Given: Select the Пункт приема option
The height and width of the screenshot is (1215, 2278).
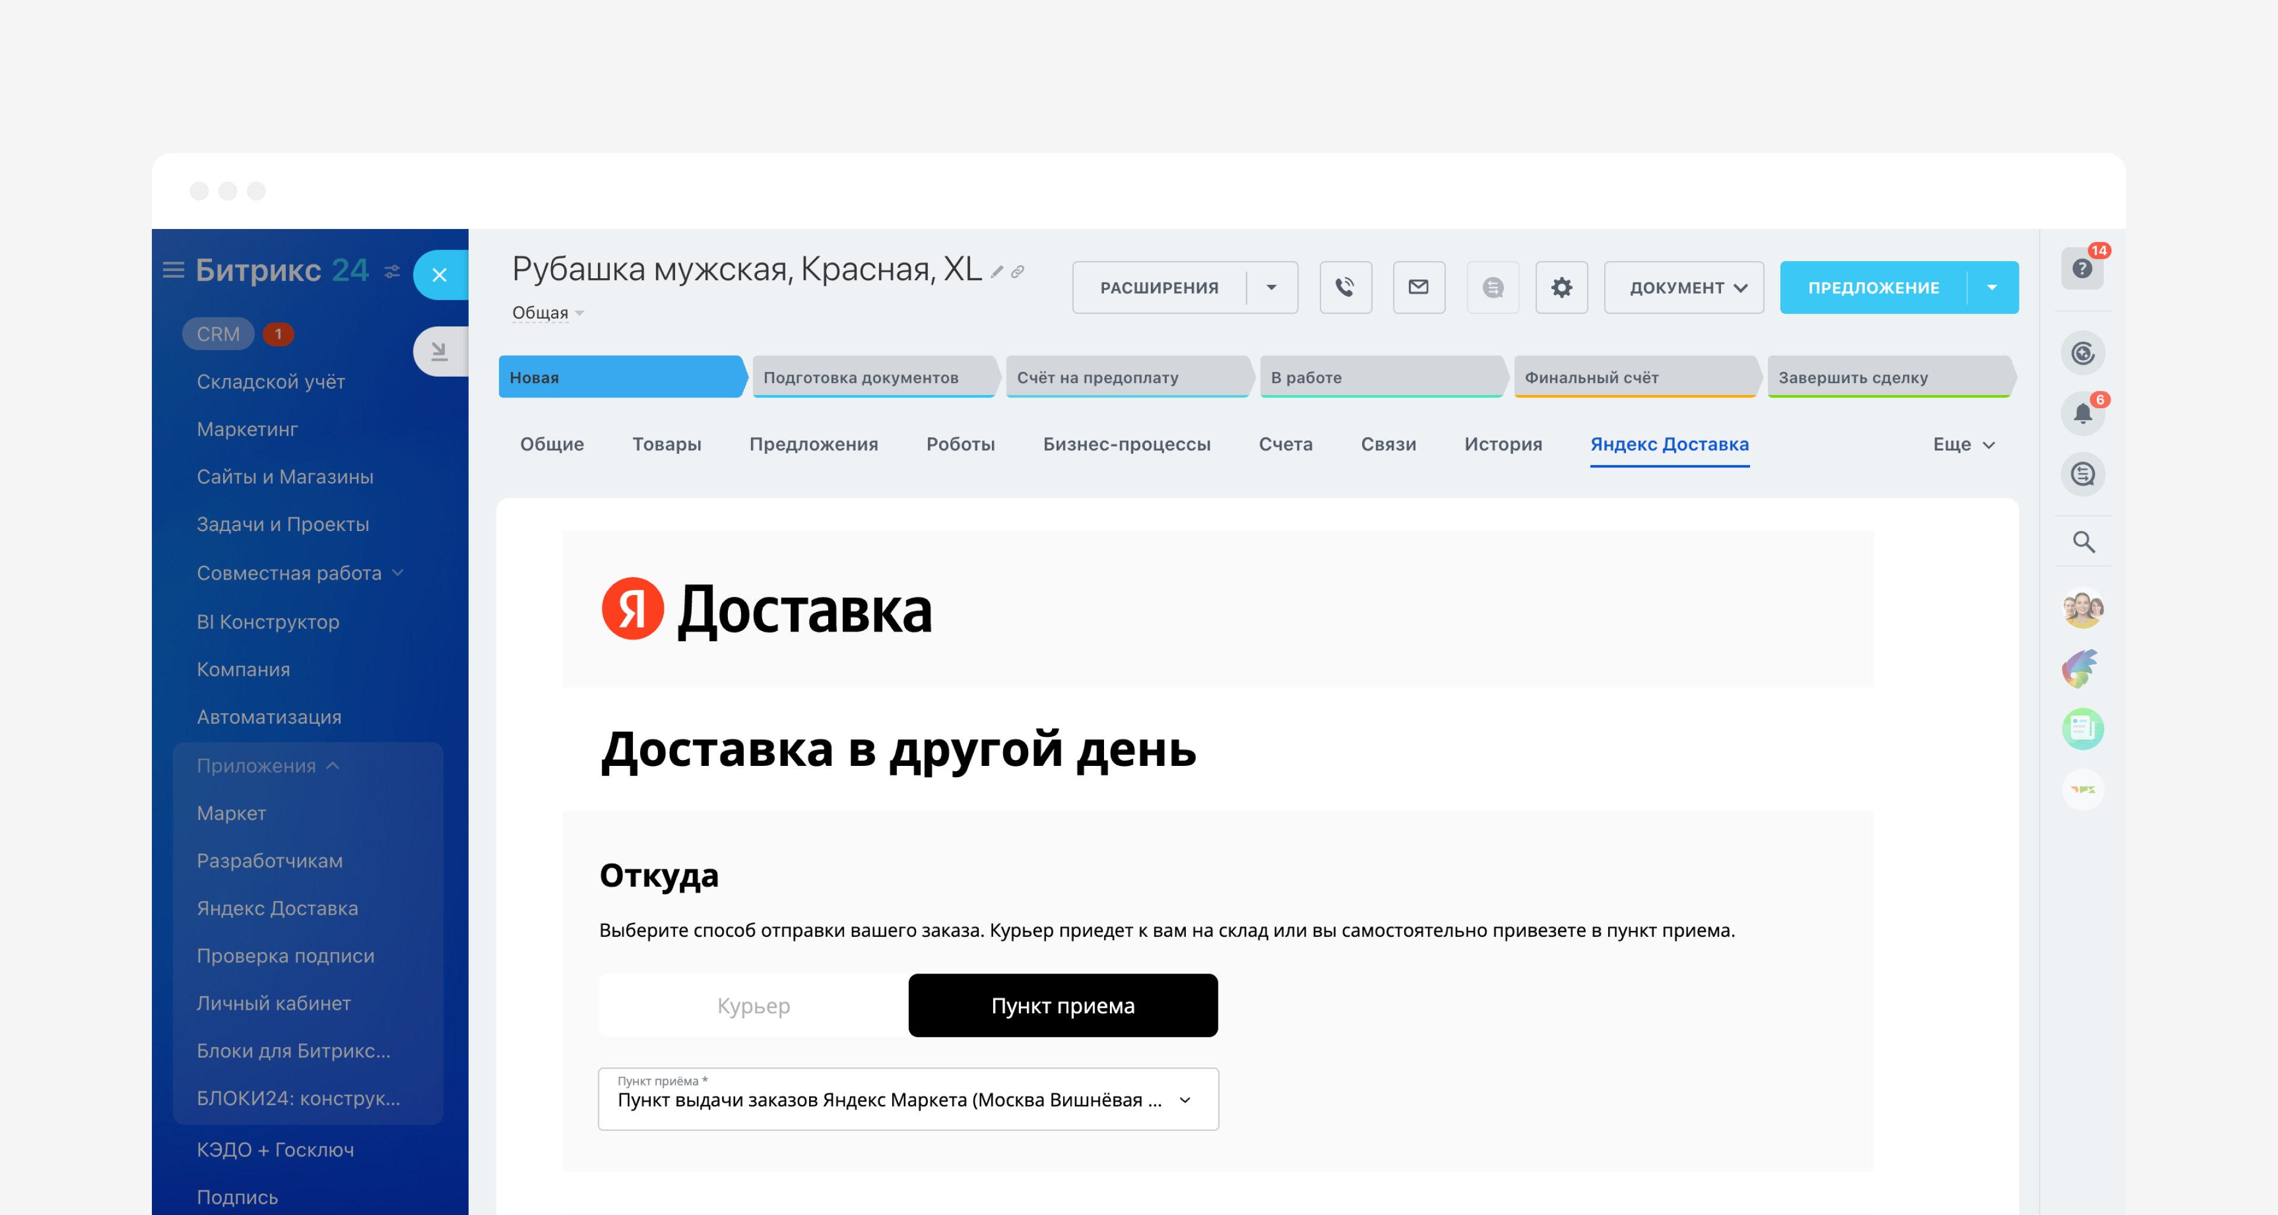Looking at the screenshot, I should pos(1063,1006).
